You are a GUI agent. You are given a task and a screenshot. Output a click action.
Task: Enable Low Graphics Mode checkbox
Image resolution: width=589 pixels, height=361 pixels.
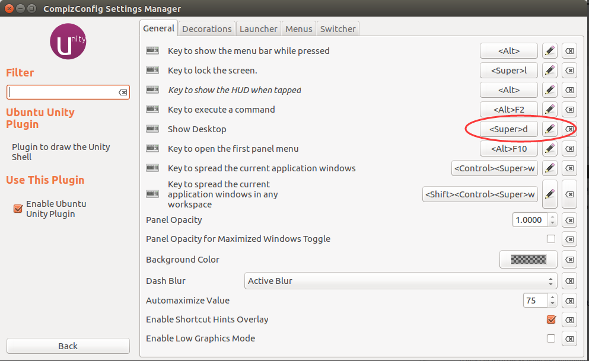coord(551,338)
